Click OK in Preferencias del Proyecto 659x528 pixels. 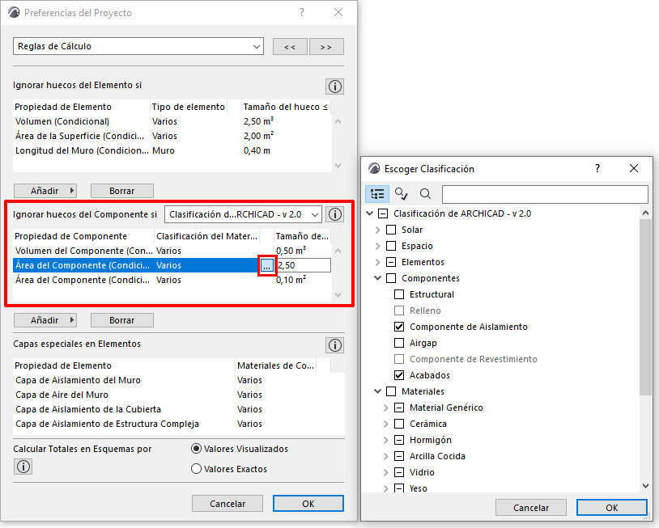click(x=308, y=503)
